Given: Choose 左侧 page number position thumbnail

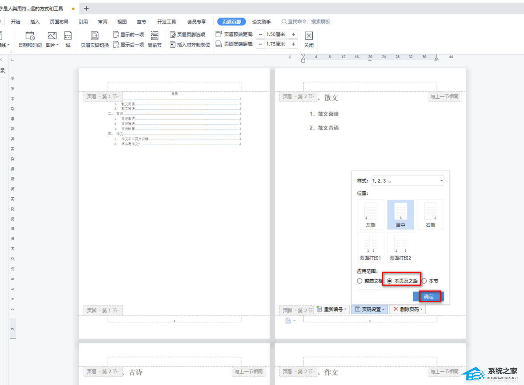Looking at the screenshot, I should pos(371,214).
